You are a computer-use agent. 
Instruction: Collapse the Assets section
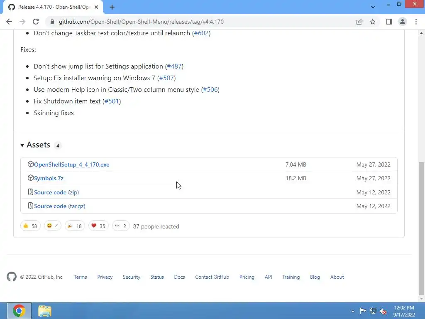pos(36,145)
